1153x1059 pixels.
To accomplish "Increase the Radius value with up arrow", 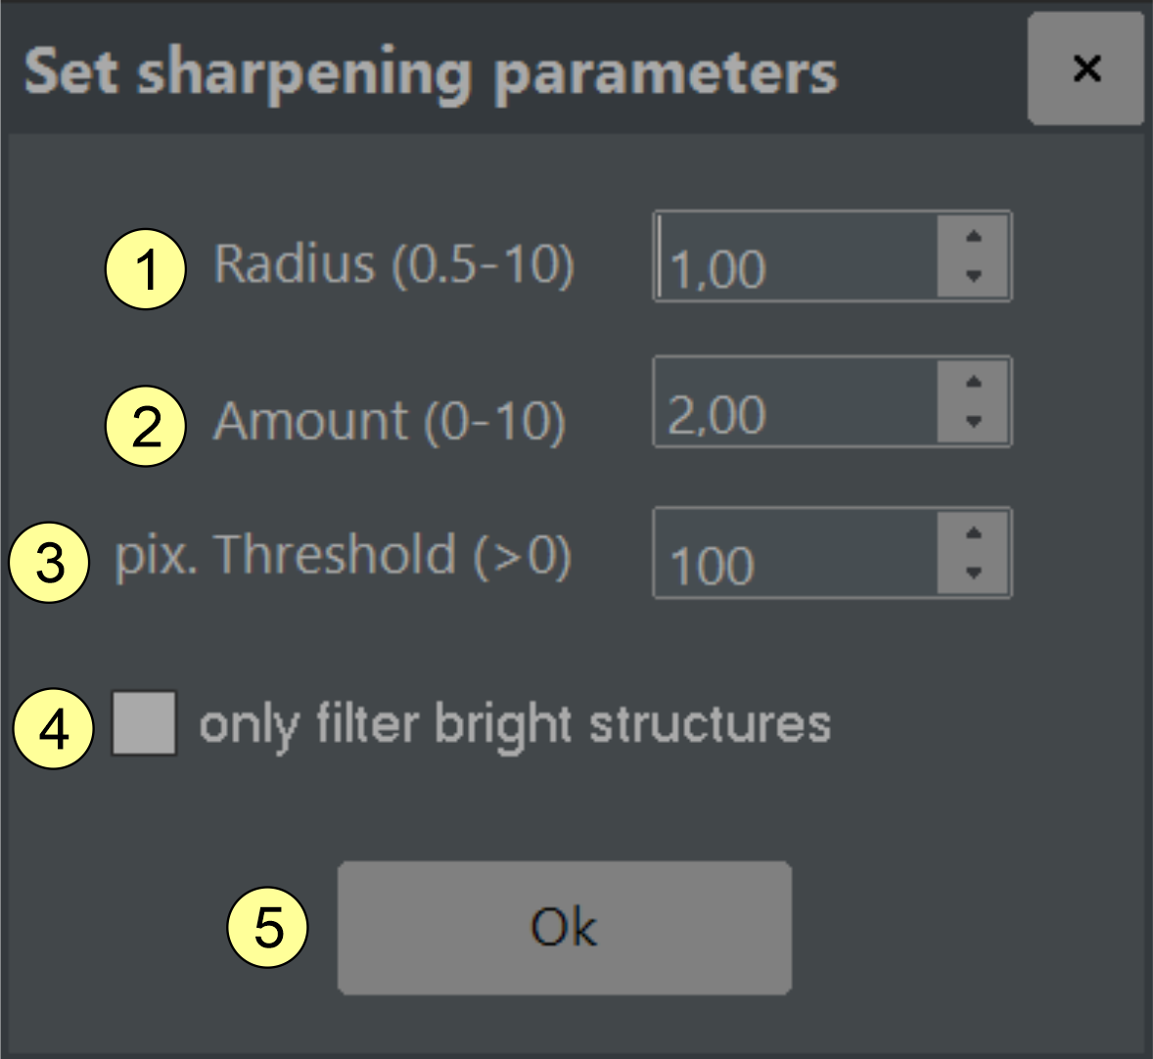I will (x=973, y=237).
